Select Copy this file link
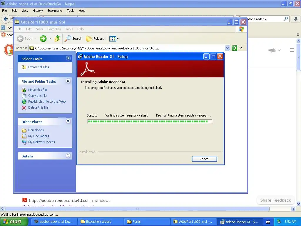 pos(37,96)
